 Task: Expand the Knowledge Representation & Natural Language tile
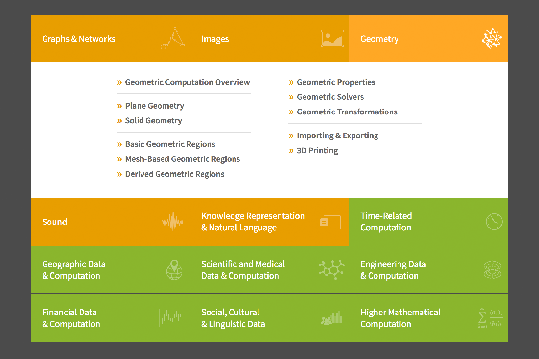coord(269,222)
